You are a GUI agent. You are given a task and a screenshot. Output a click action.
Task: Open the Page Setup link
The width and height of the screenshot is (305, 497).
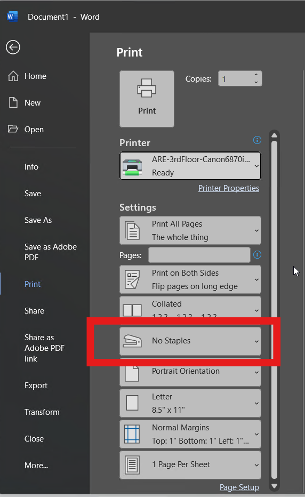point(239,487)
